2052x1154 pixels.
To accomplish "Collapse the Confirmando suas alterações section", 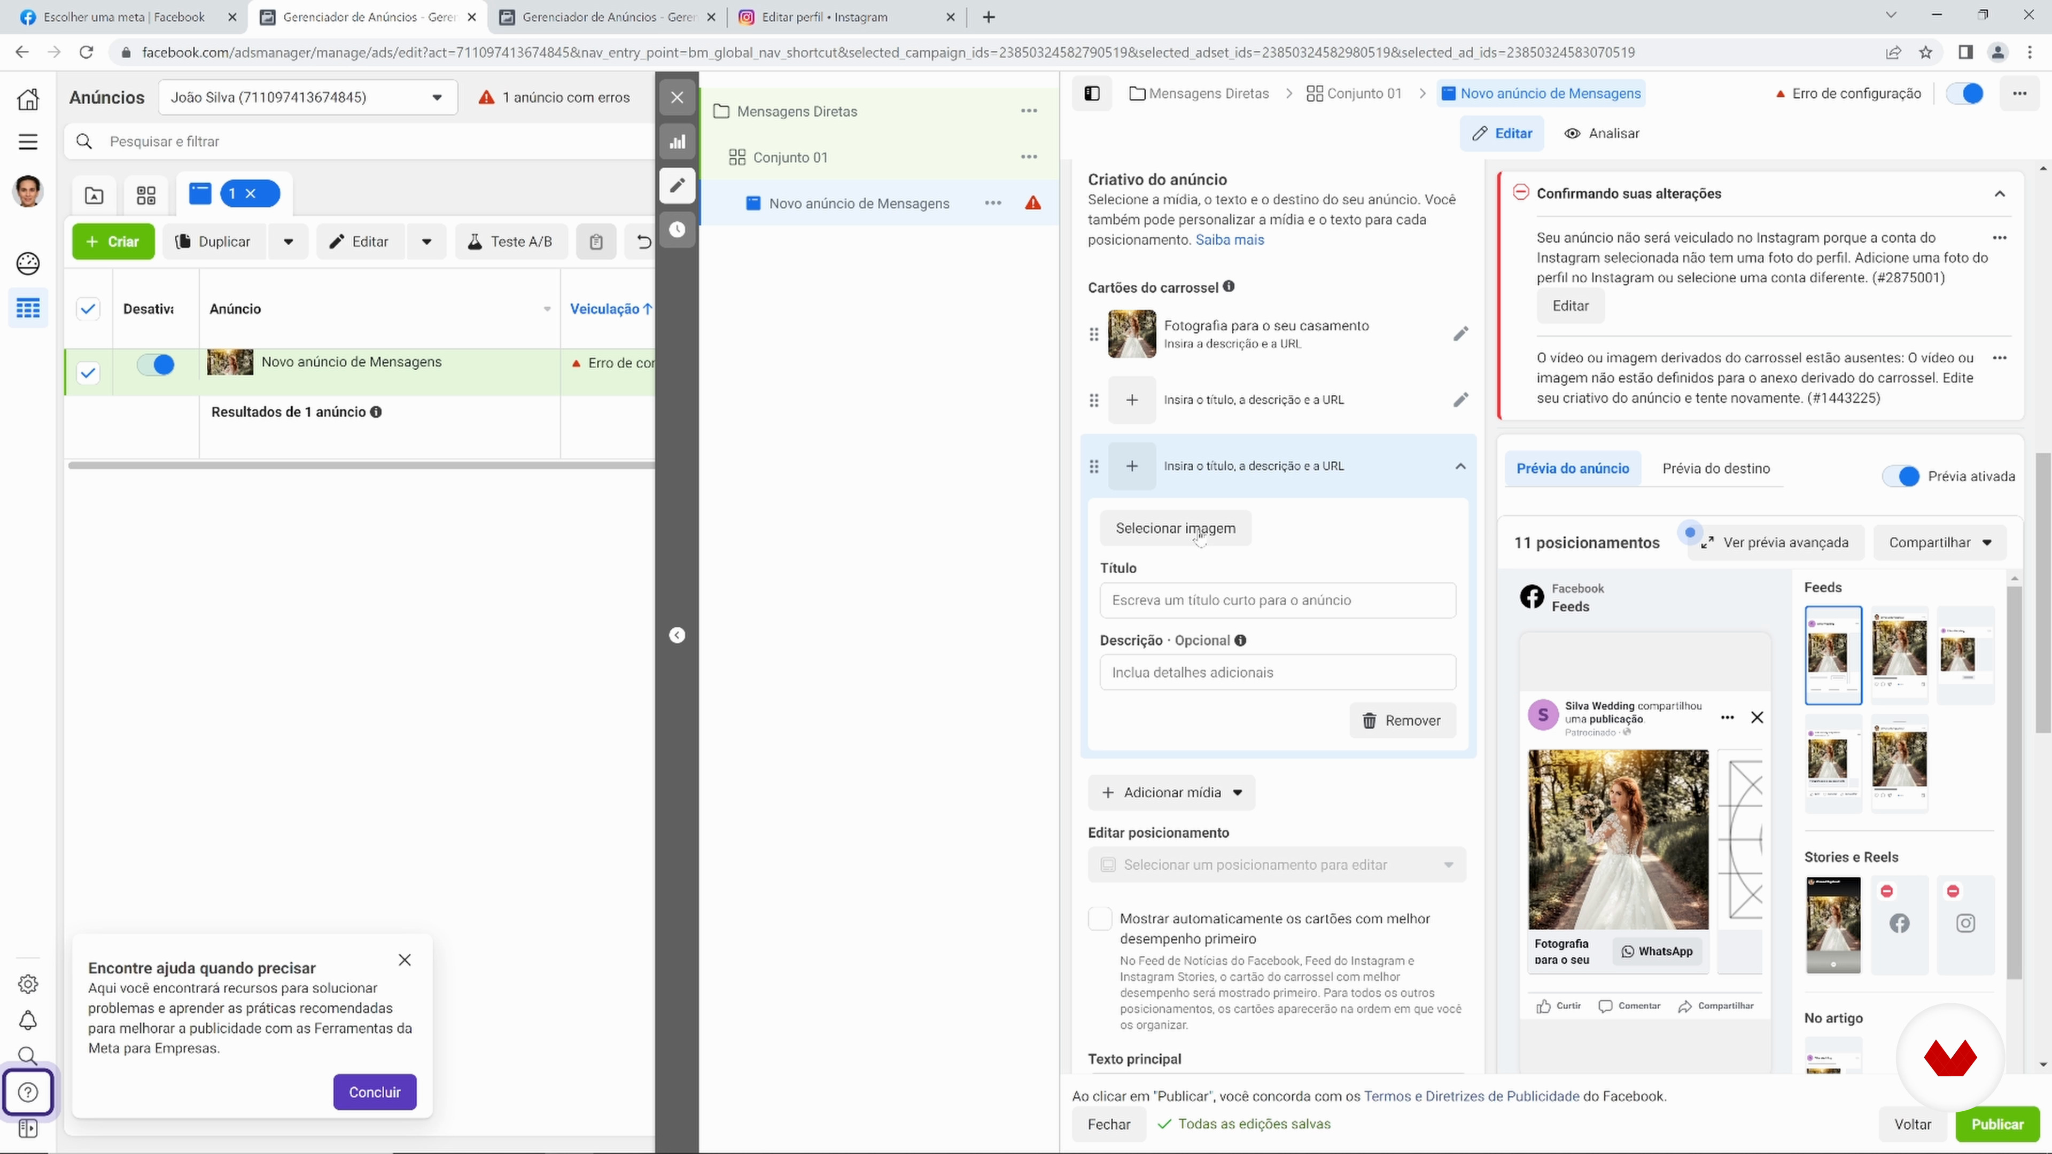I will pyautogui.click(x=2000, y=194).
